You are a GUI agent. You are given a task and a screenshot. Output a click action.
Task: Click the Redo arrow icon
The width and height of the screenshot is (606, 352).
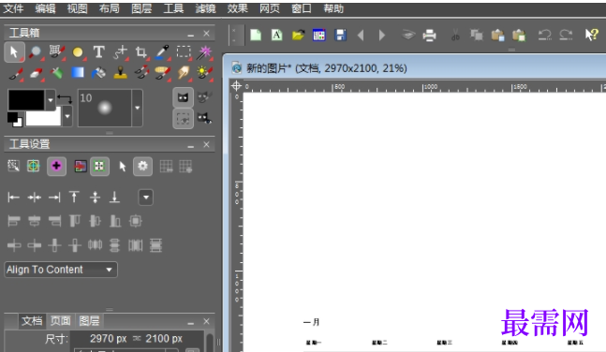point(566,36)
